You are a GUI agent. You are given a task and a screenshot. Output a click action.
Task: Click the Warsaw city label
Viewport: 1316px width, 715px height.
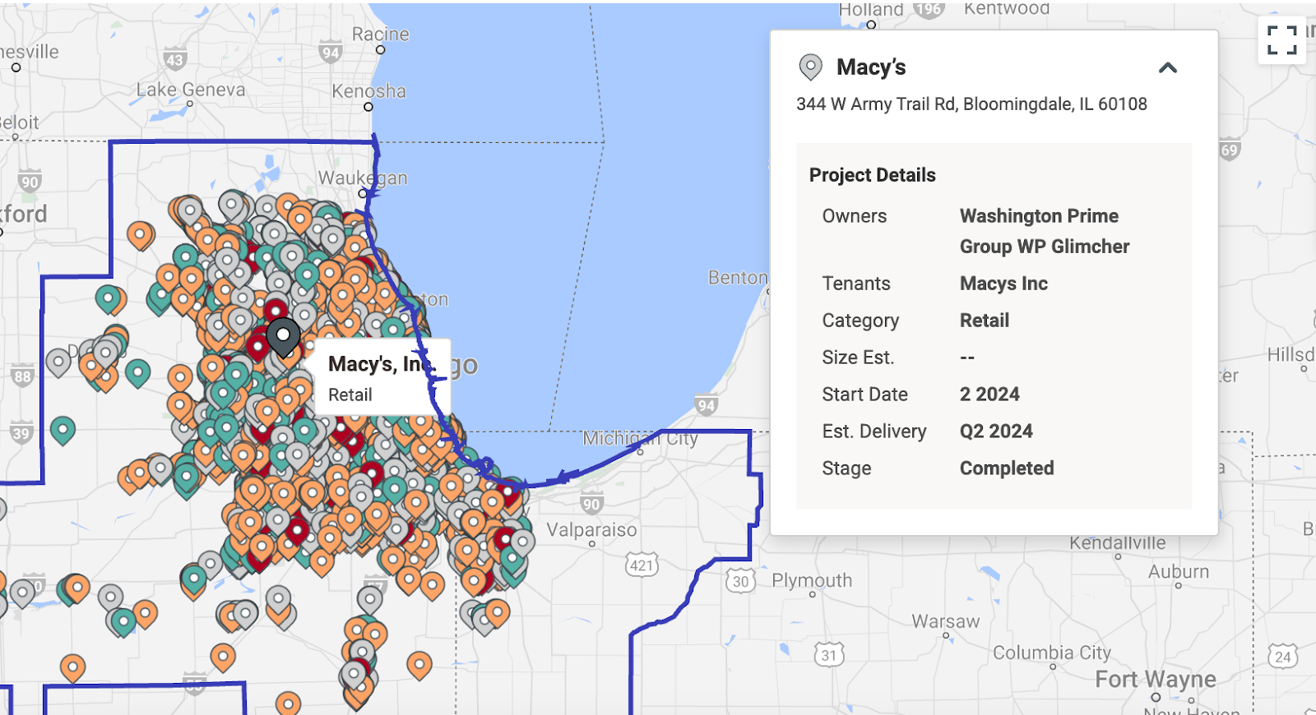click(946, 621)
